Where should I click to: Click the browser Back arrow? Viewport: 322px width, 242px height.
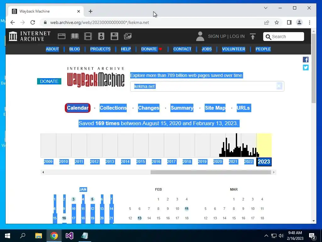(x=13, y=22)
